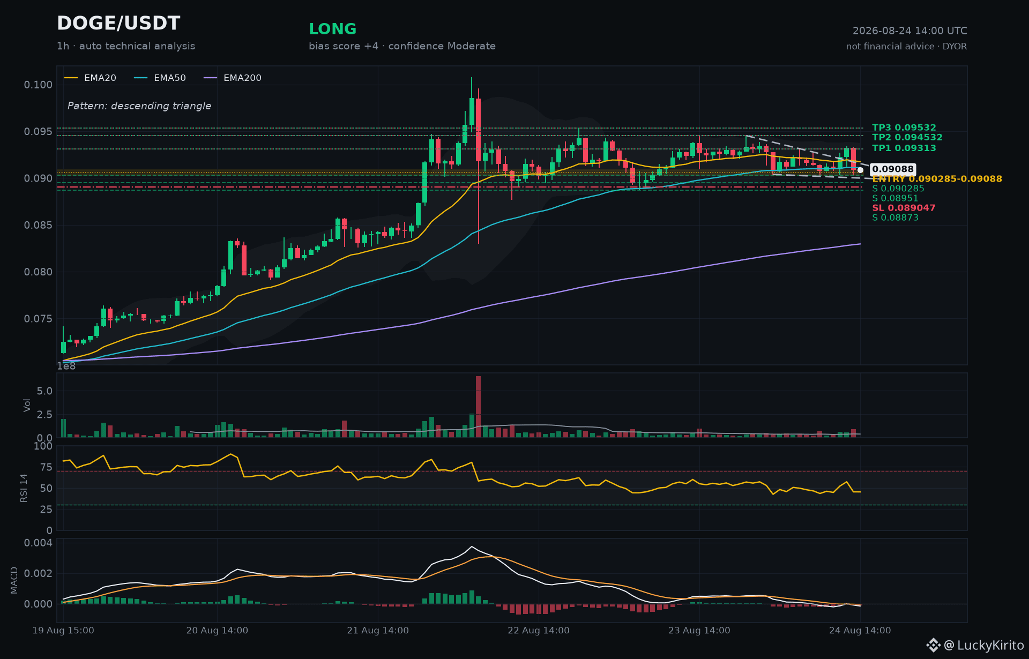Image resolution: width=1029 pixels, height=659 pixels.
Task: Select the 'S 0.090285' support label
Action: (x=898, y=189)
